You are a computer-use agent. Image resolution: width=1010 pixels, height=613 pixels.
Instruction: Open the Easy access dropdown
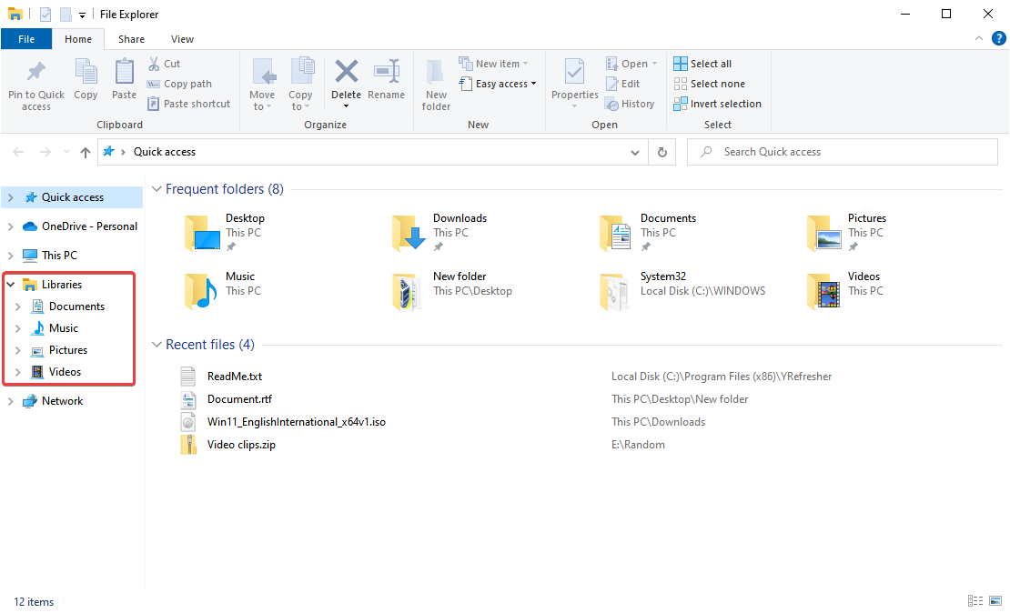coord(498,84)
